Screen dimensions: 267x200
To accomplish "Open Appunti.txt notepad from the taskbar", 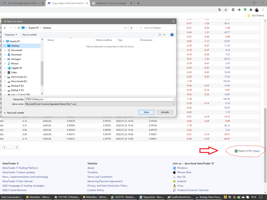I will 151,197.
